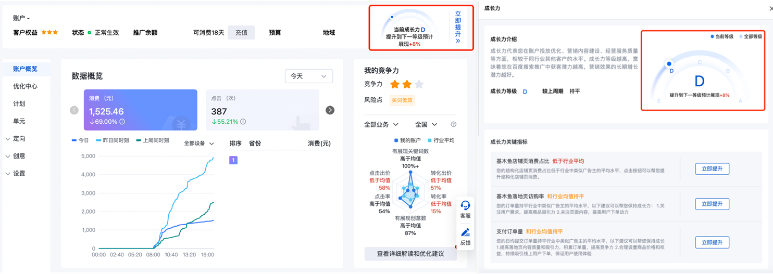The width and height of the screenshot is (773, 274).
Task: Open 优化中心 in the sidebar
Action: tap(25, 86)
